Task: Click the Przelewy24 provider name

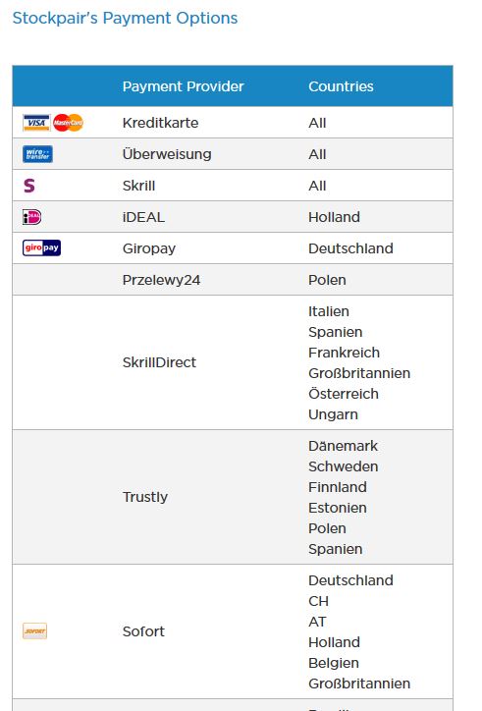Action: 161,280
